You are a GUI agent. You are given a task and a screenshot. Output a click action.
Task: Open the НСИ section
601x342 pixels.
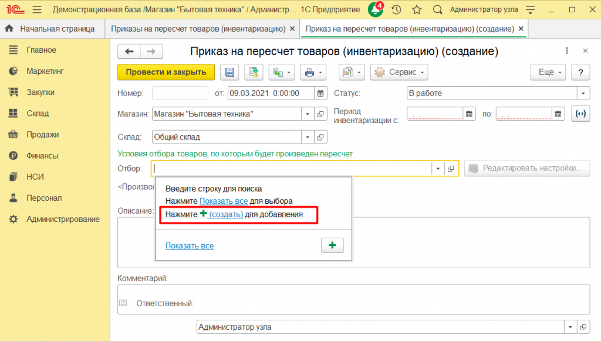[x=35, y=177]
